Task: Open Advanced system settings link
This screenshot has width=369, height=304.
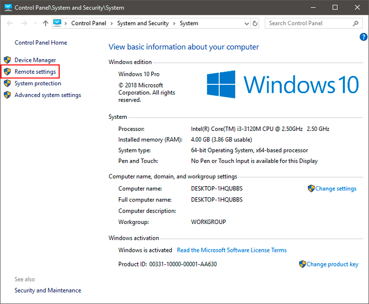Action: coord(48,95)
